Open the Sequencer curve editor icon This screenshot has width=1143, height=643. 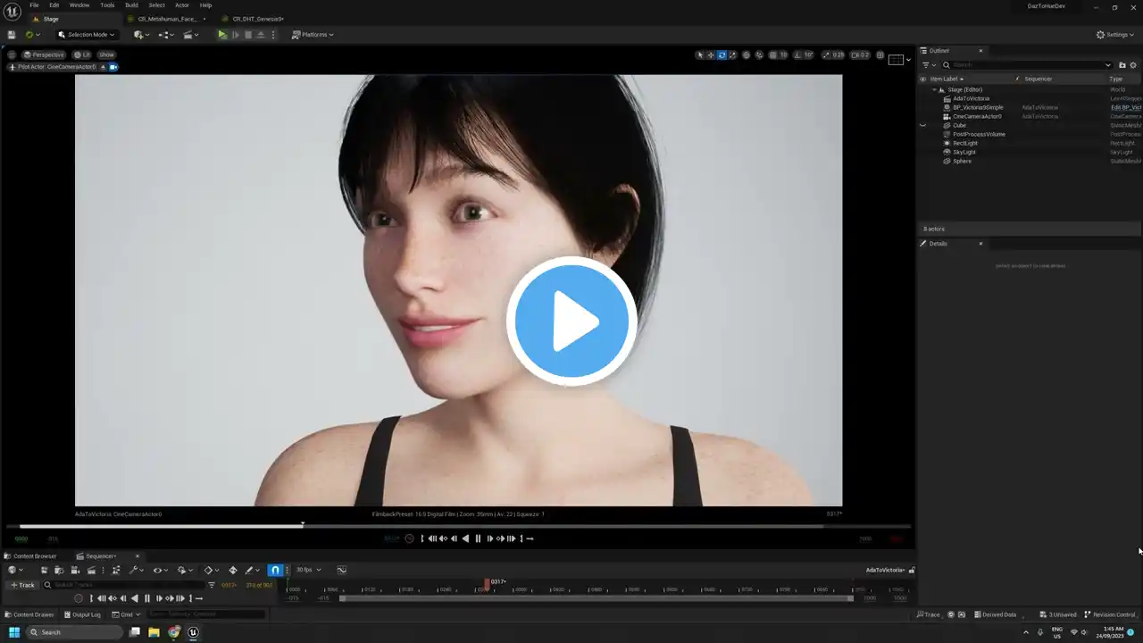click(x=342, y=570)
